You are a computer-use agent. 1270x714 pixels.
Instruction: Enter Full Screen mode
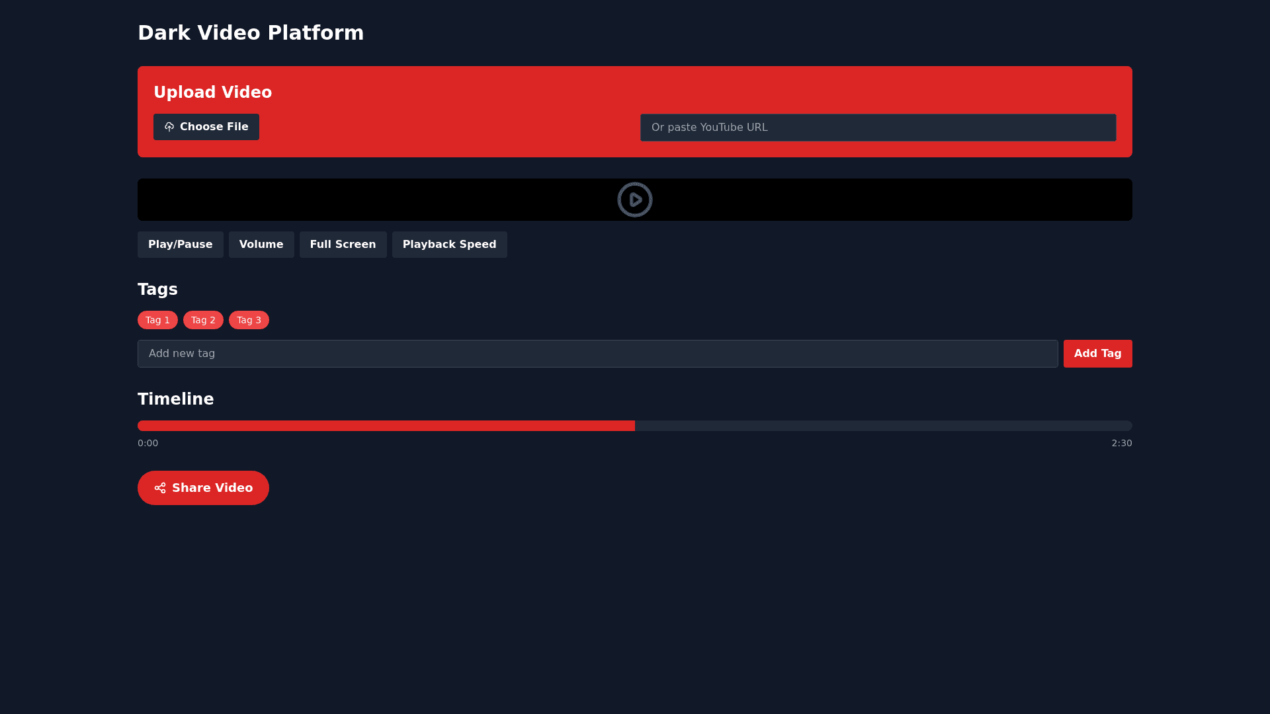(x=343, y=245)
